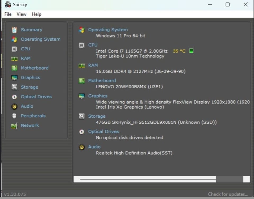This screenshot has width=254, height=199.
Task: Click the Optical Drives disc icon in sidebar
Action: pos(14,97)
